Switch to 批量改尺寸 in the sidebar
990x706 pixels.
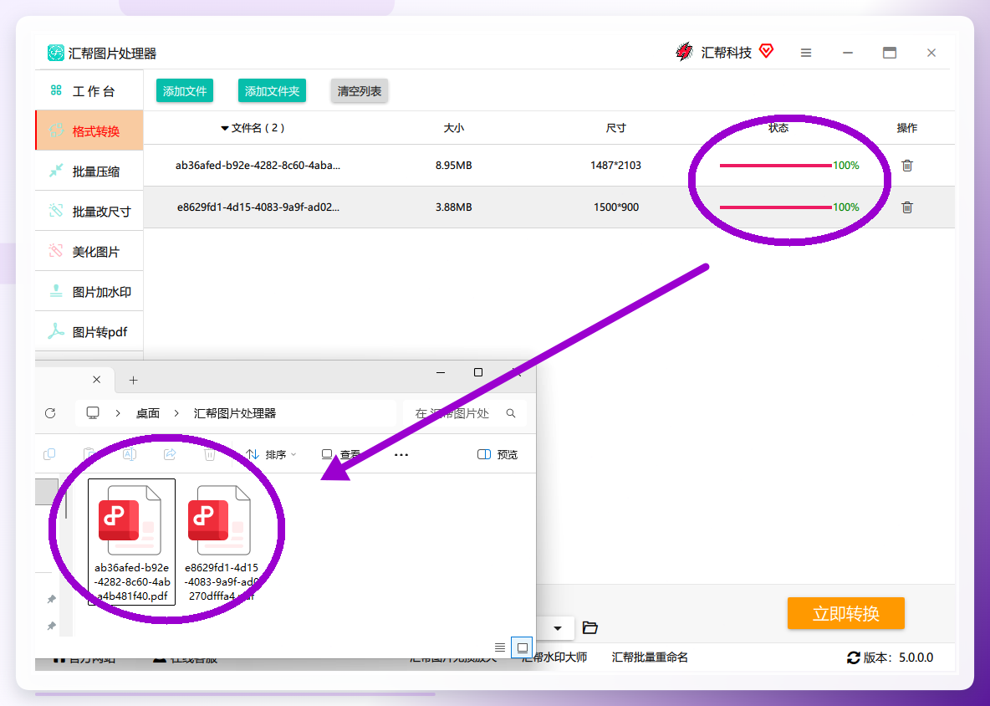point(89,211)
